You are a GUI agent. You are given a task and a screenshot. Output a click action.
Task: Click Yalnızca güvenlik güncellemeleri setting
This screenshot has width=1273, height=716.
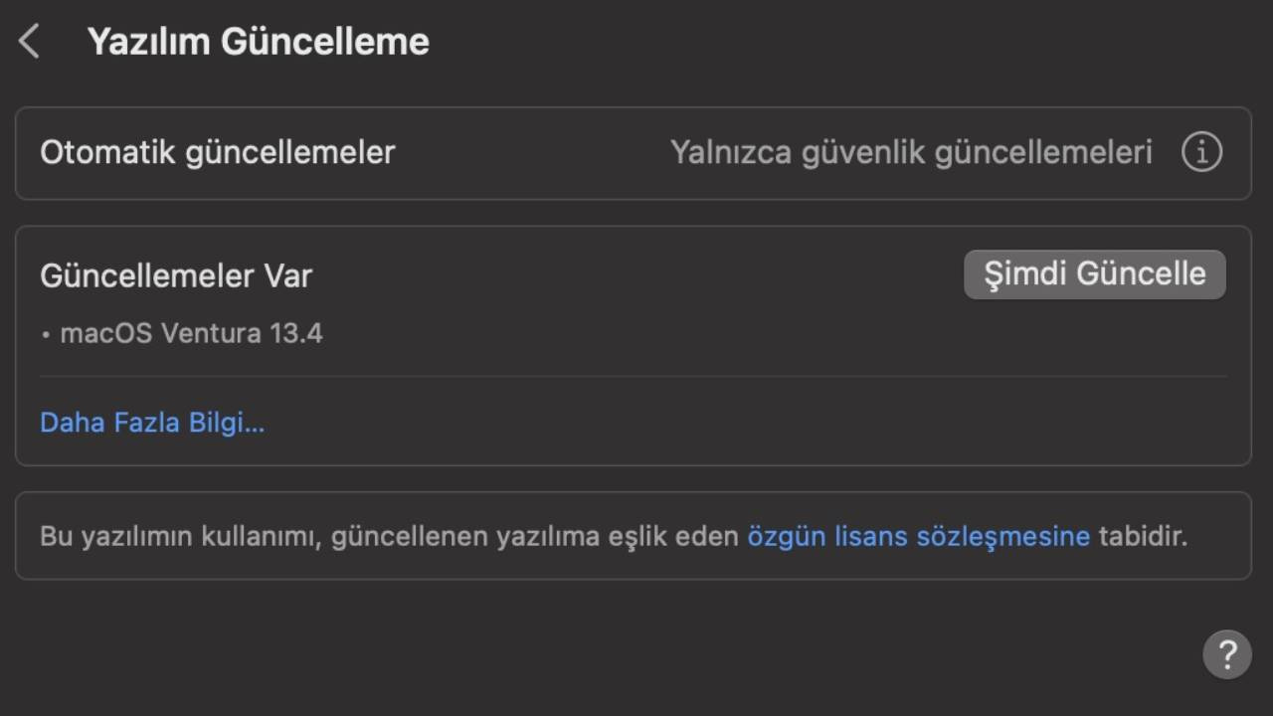point(912,151)
